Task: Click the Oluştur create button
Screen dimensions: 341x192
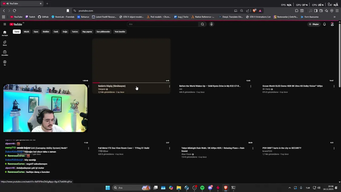Action: click(x=314, y=24)
